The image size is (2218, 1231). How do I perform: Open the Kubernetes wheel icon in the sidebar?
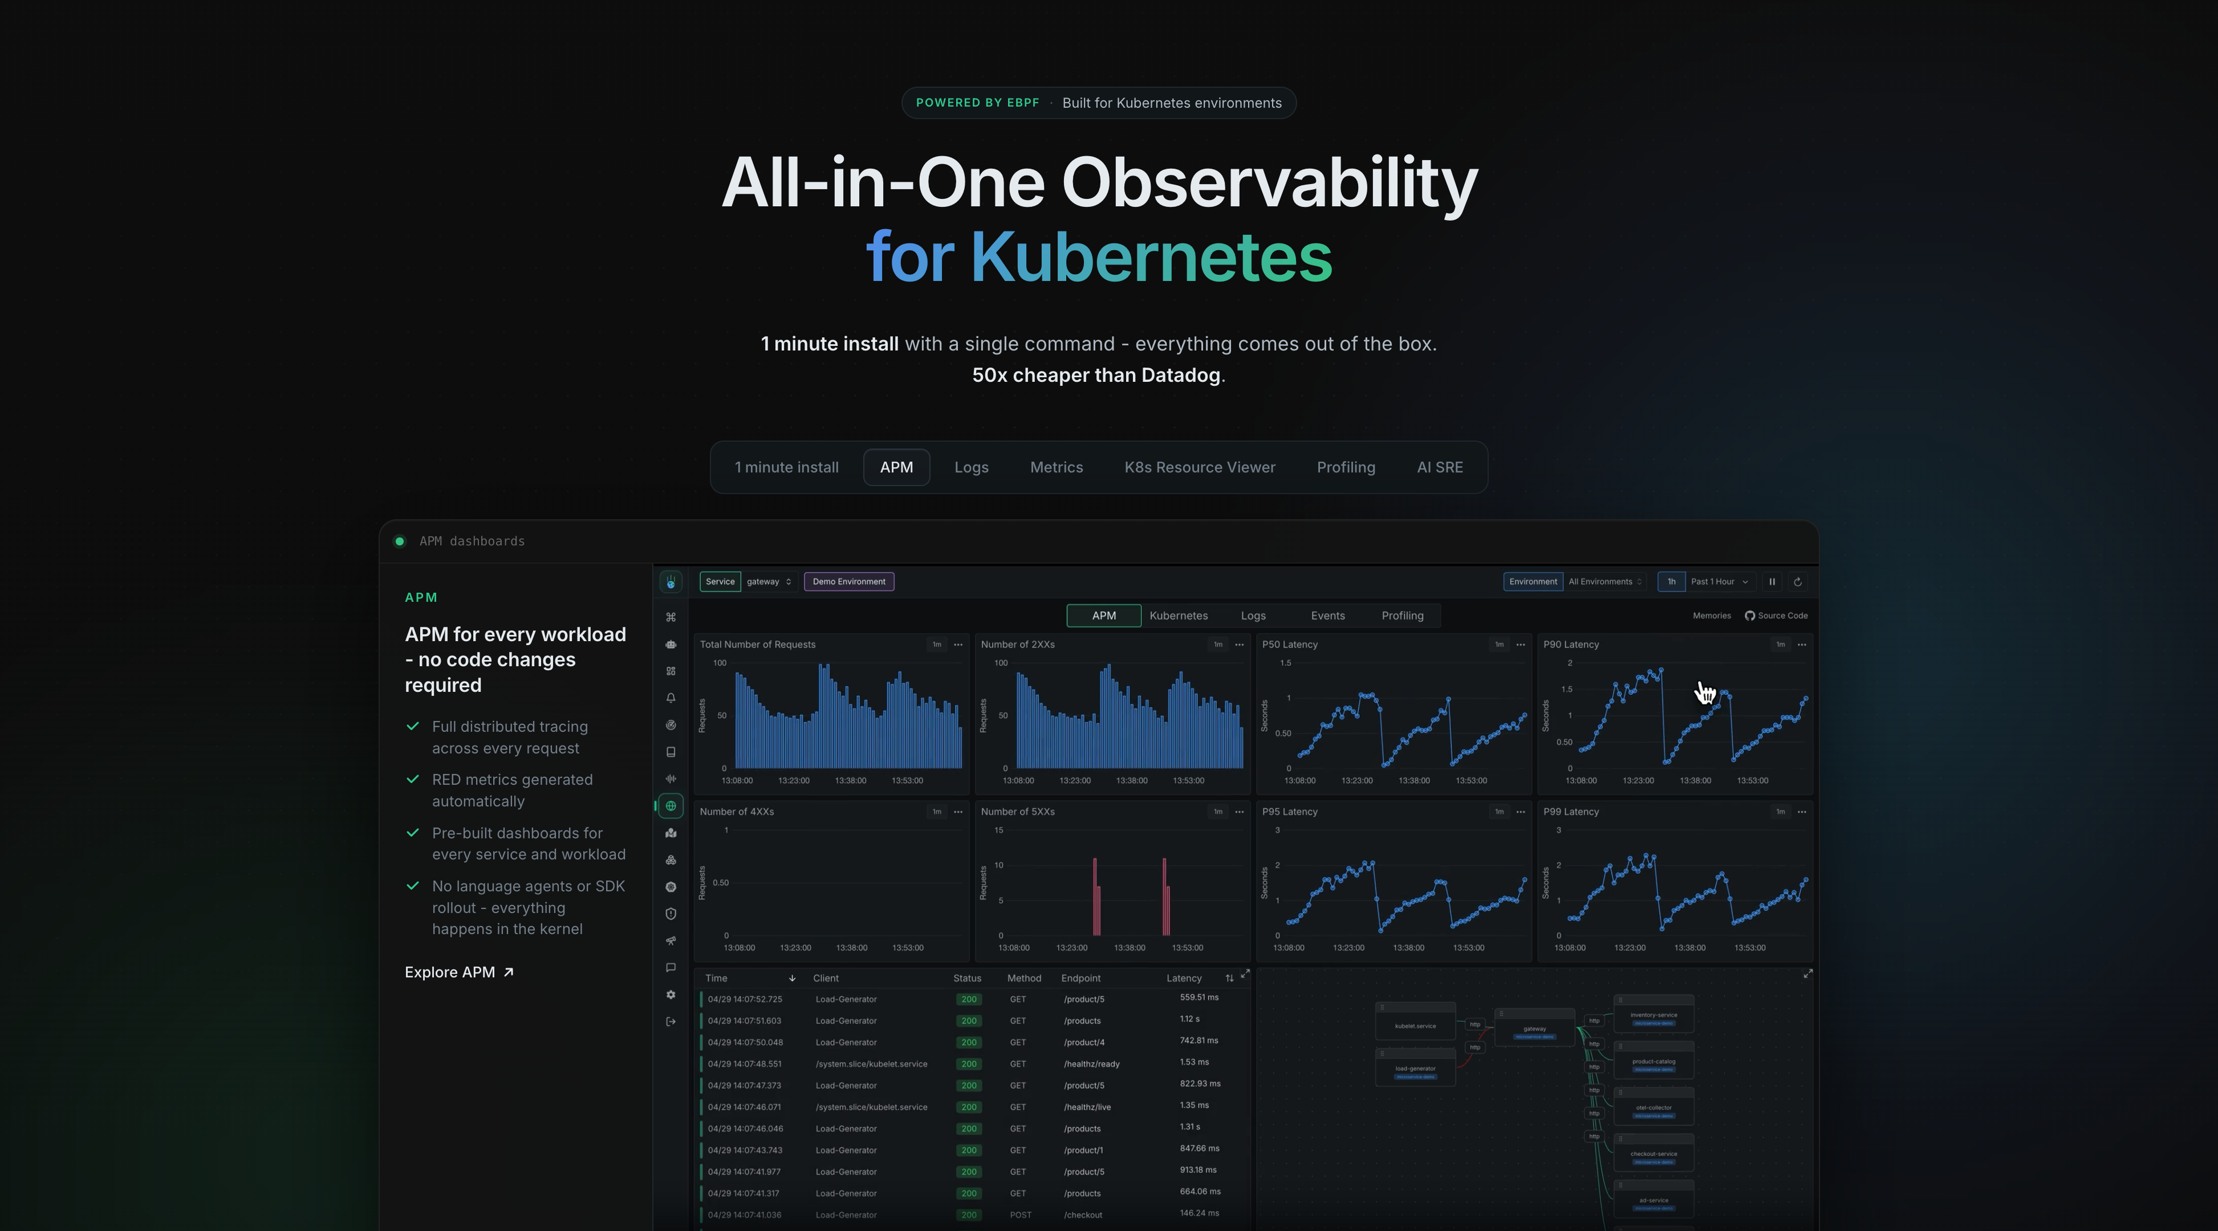[x=671, y=887]
